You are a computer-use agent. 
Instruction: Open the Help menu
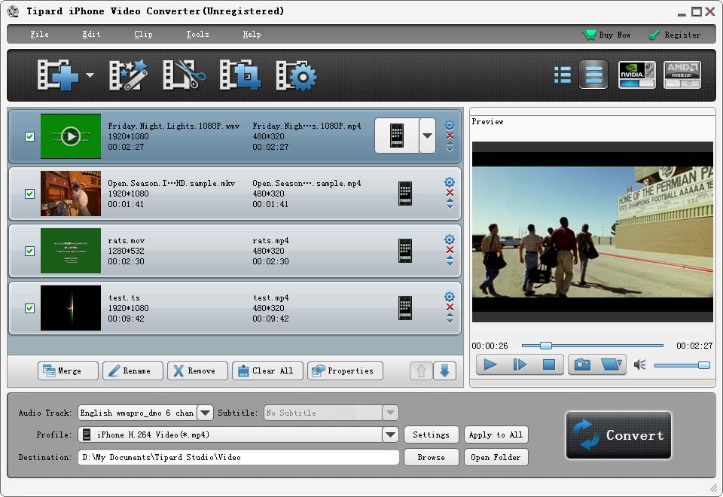pyautogui.click(x=252, y=34)
